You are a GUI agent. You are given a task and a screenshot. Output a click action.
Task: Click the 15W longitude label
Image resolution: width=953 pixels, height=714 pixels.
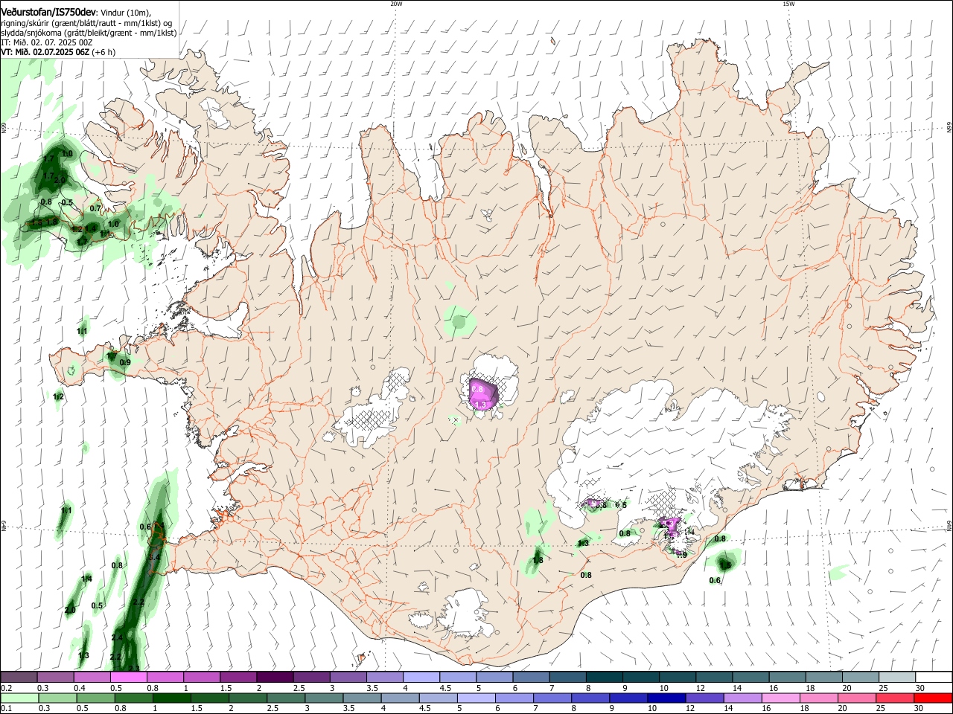click(x=788, y=4)
